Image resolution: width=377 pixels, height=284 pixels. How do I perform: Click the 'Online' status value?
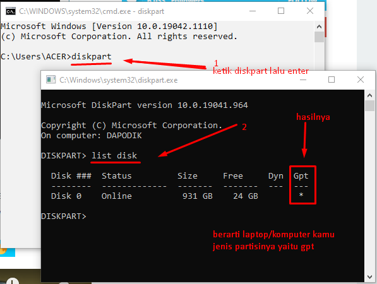pyautogui.click(x=117, y=196)
